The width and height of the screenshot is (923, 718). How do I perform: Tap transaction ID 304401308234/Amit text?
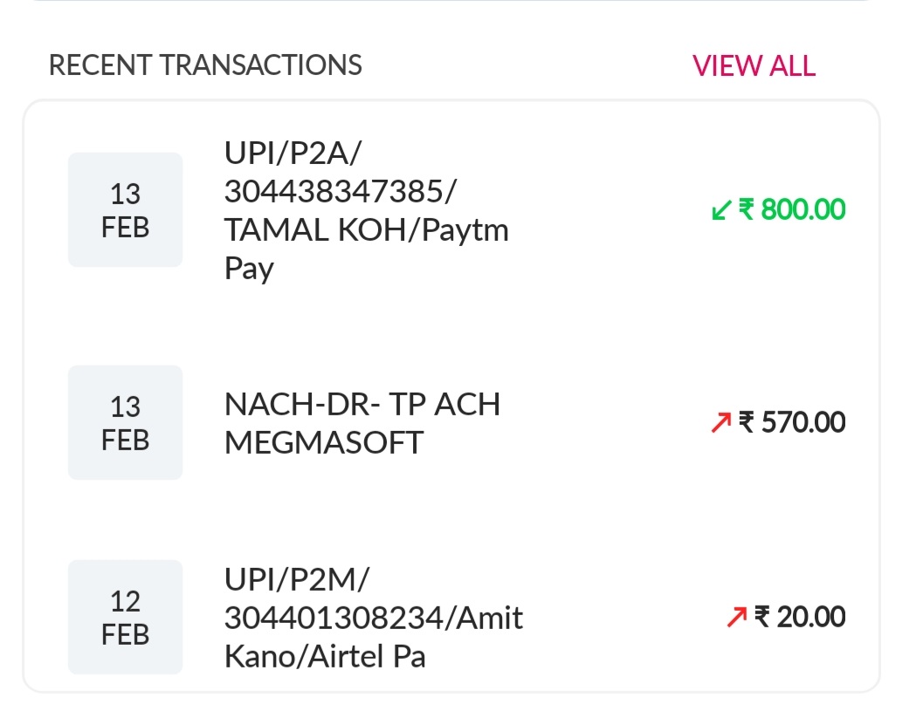[373, 618]
